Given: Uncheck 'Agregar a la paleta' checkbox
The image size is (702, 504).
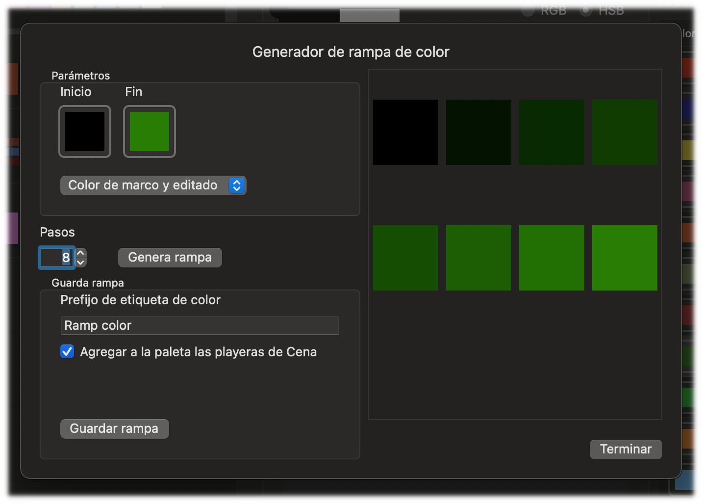Looking at the screenshot, I should pos(67,352).
